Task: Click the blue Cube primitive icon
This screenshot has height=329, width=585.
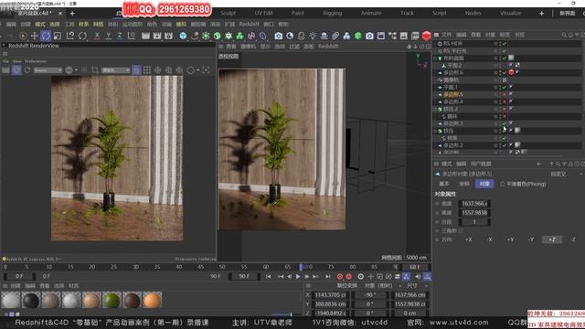Action: click(183, 36)
